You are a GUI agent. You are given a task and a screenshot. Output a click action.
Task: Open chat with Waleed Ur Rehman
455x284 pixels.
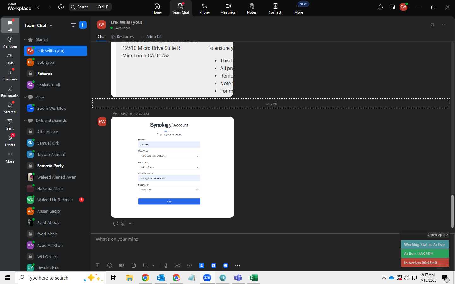[55, 200]
